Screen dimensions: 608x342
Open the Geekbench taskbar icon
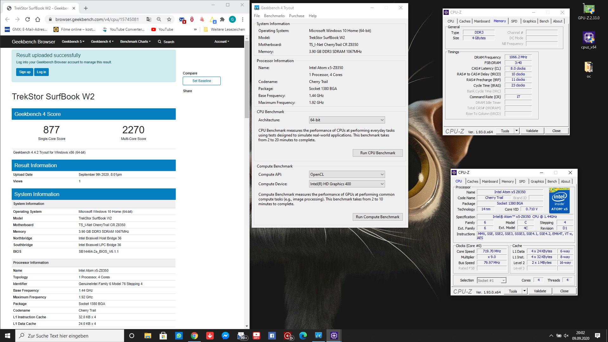point(319,336)
